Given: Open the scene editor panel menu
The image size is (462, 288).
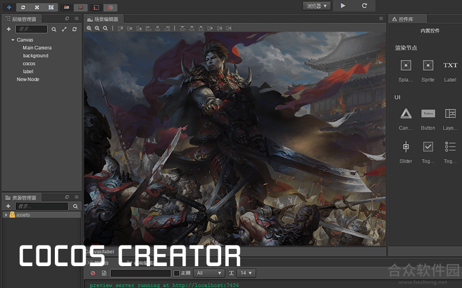Looking at the screenshot, I should coord(381,18).
